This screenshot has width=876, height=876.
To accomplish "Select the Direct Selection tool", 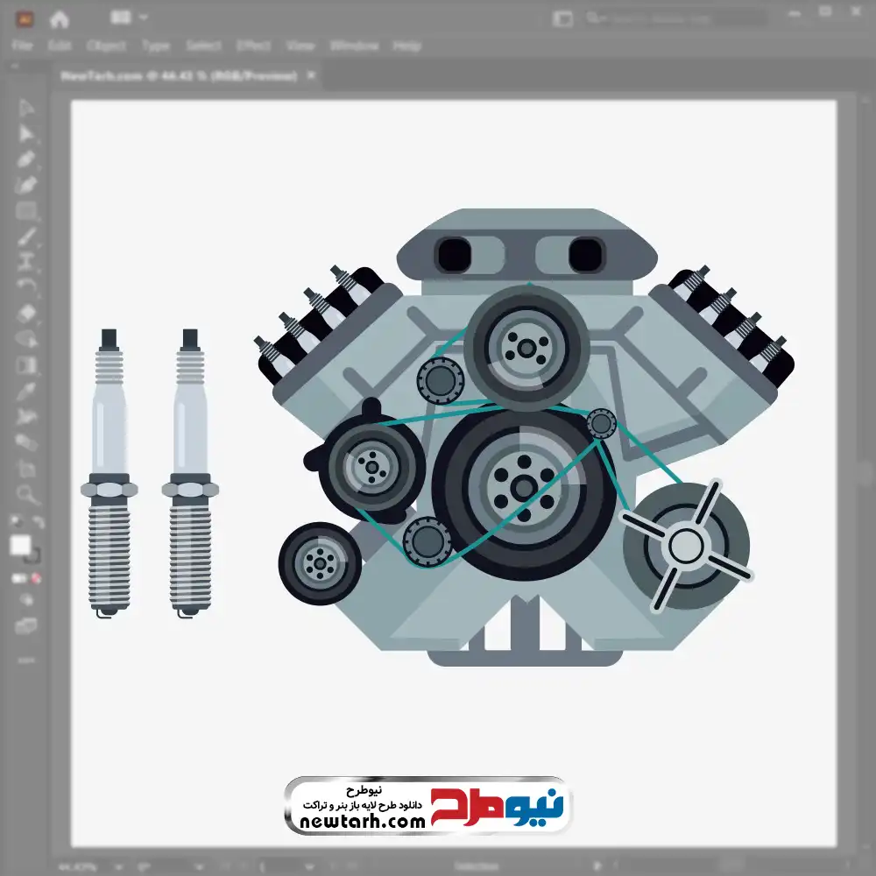I will point(26,133).
